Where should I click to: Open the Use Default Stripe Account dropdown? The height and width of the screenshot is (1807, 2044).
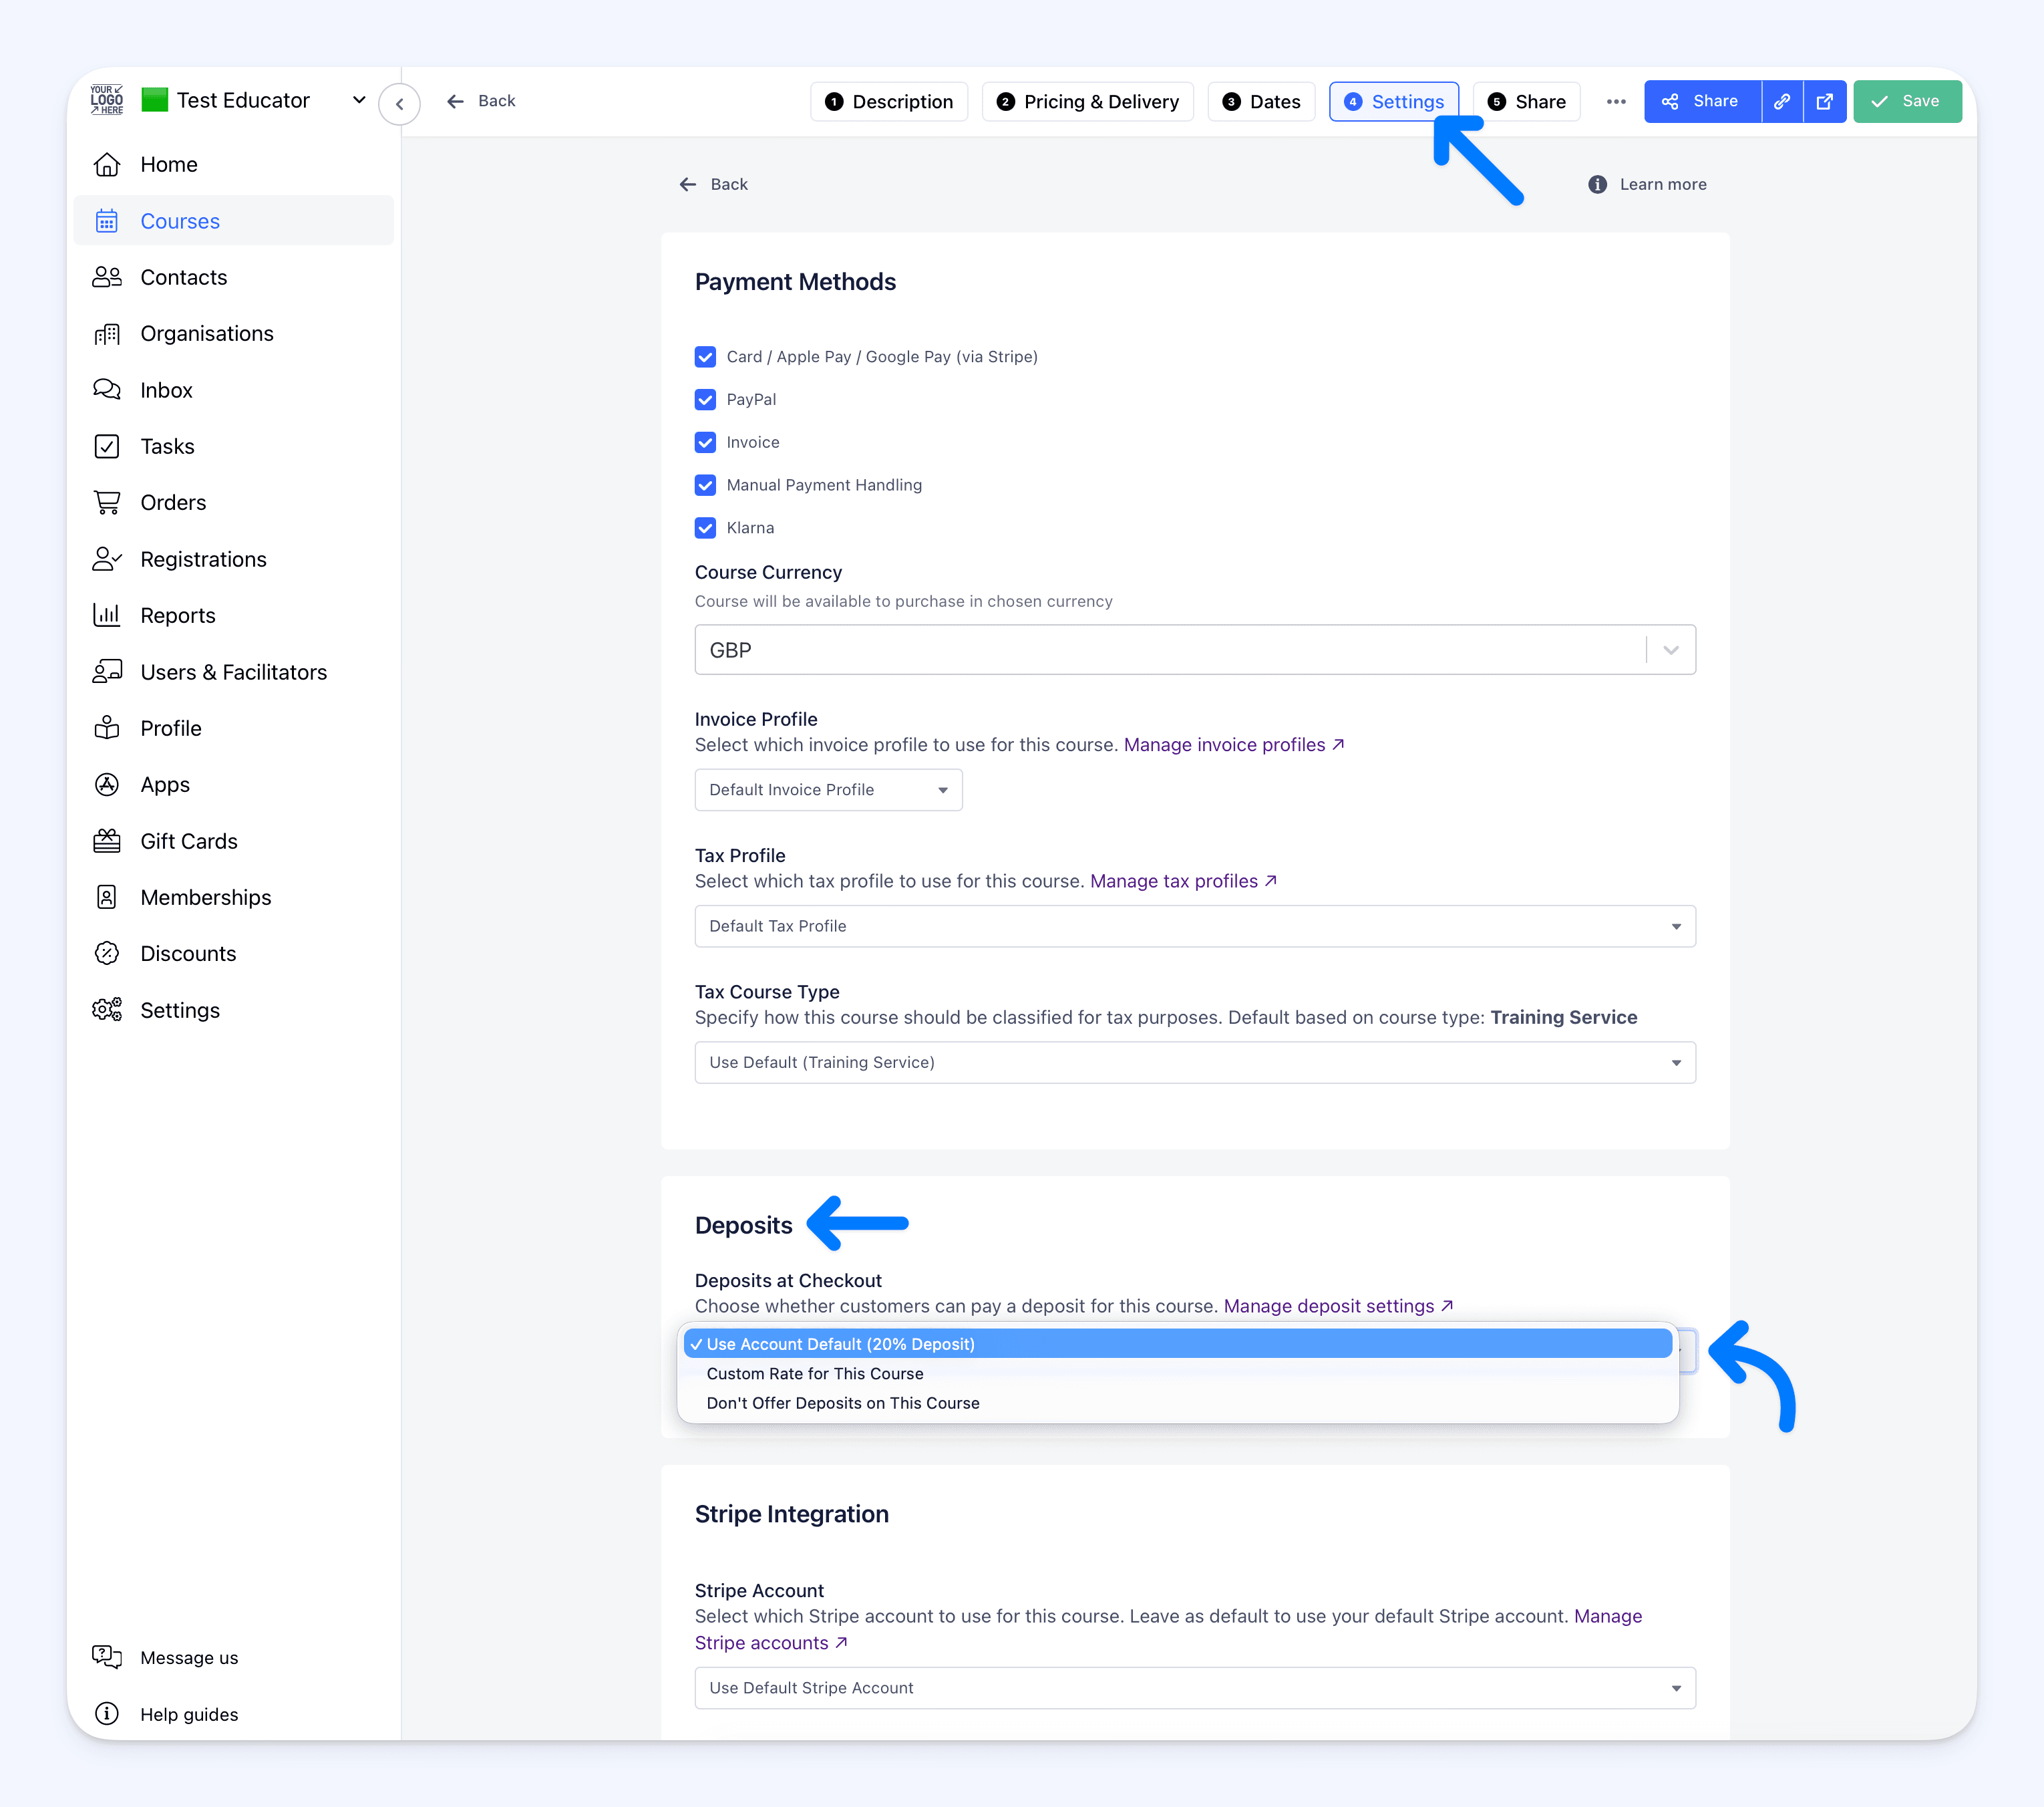(x=1195, y=1688)
